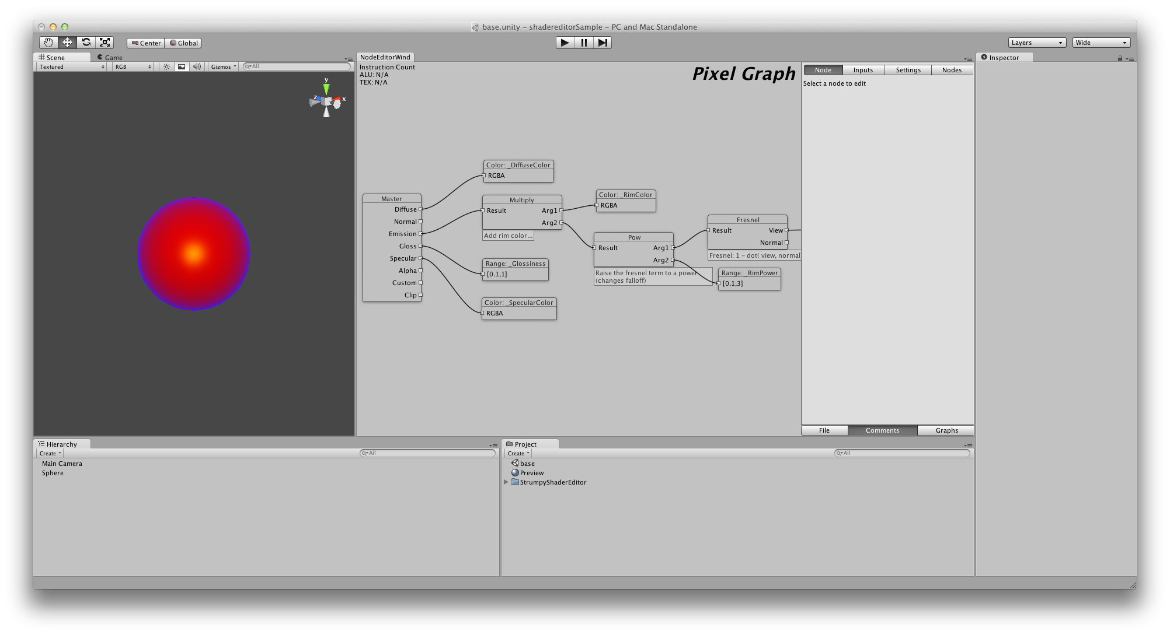
Task: Open the Wide layout dropdown
Action: tap(1101, 42)
